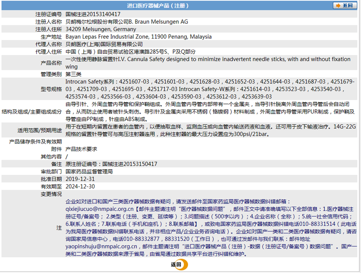Click the 批准日期 label

pyautogui.click(x=51, y=179)
